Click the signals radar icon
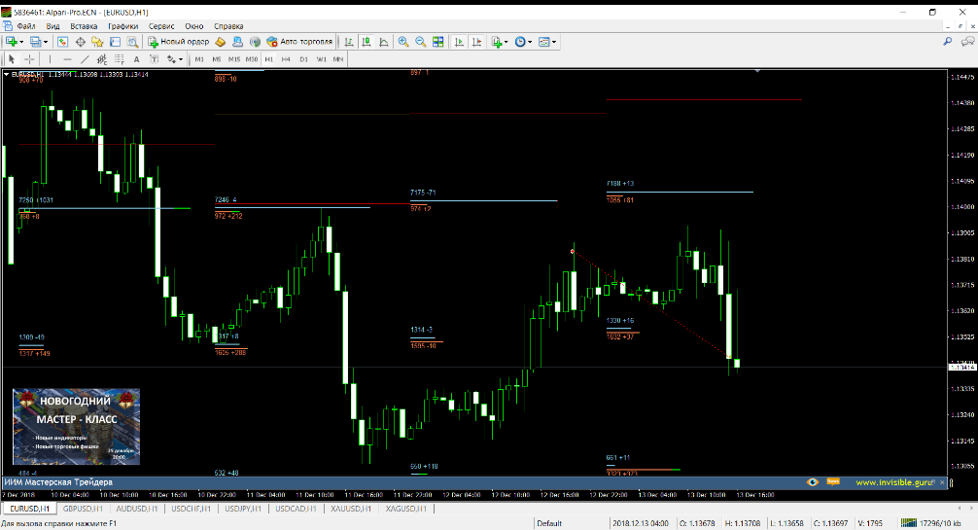978x530 pixels. pos(255,42)
